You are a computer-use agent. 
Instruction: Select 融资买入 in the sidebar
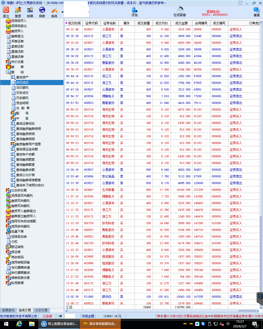click(x=17, y=31)
